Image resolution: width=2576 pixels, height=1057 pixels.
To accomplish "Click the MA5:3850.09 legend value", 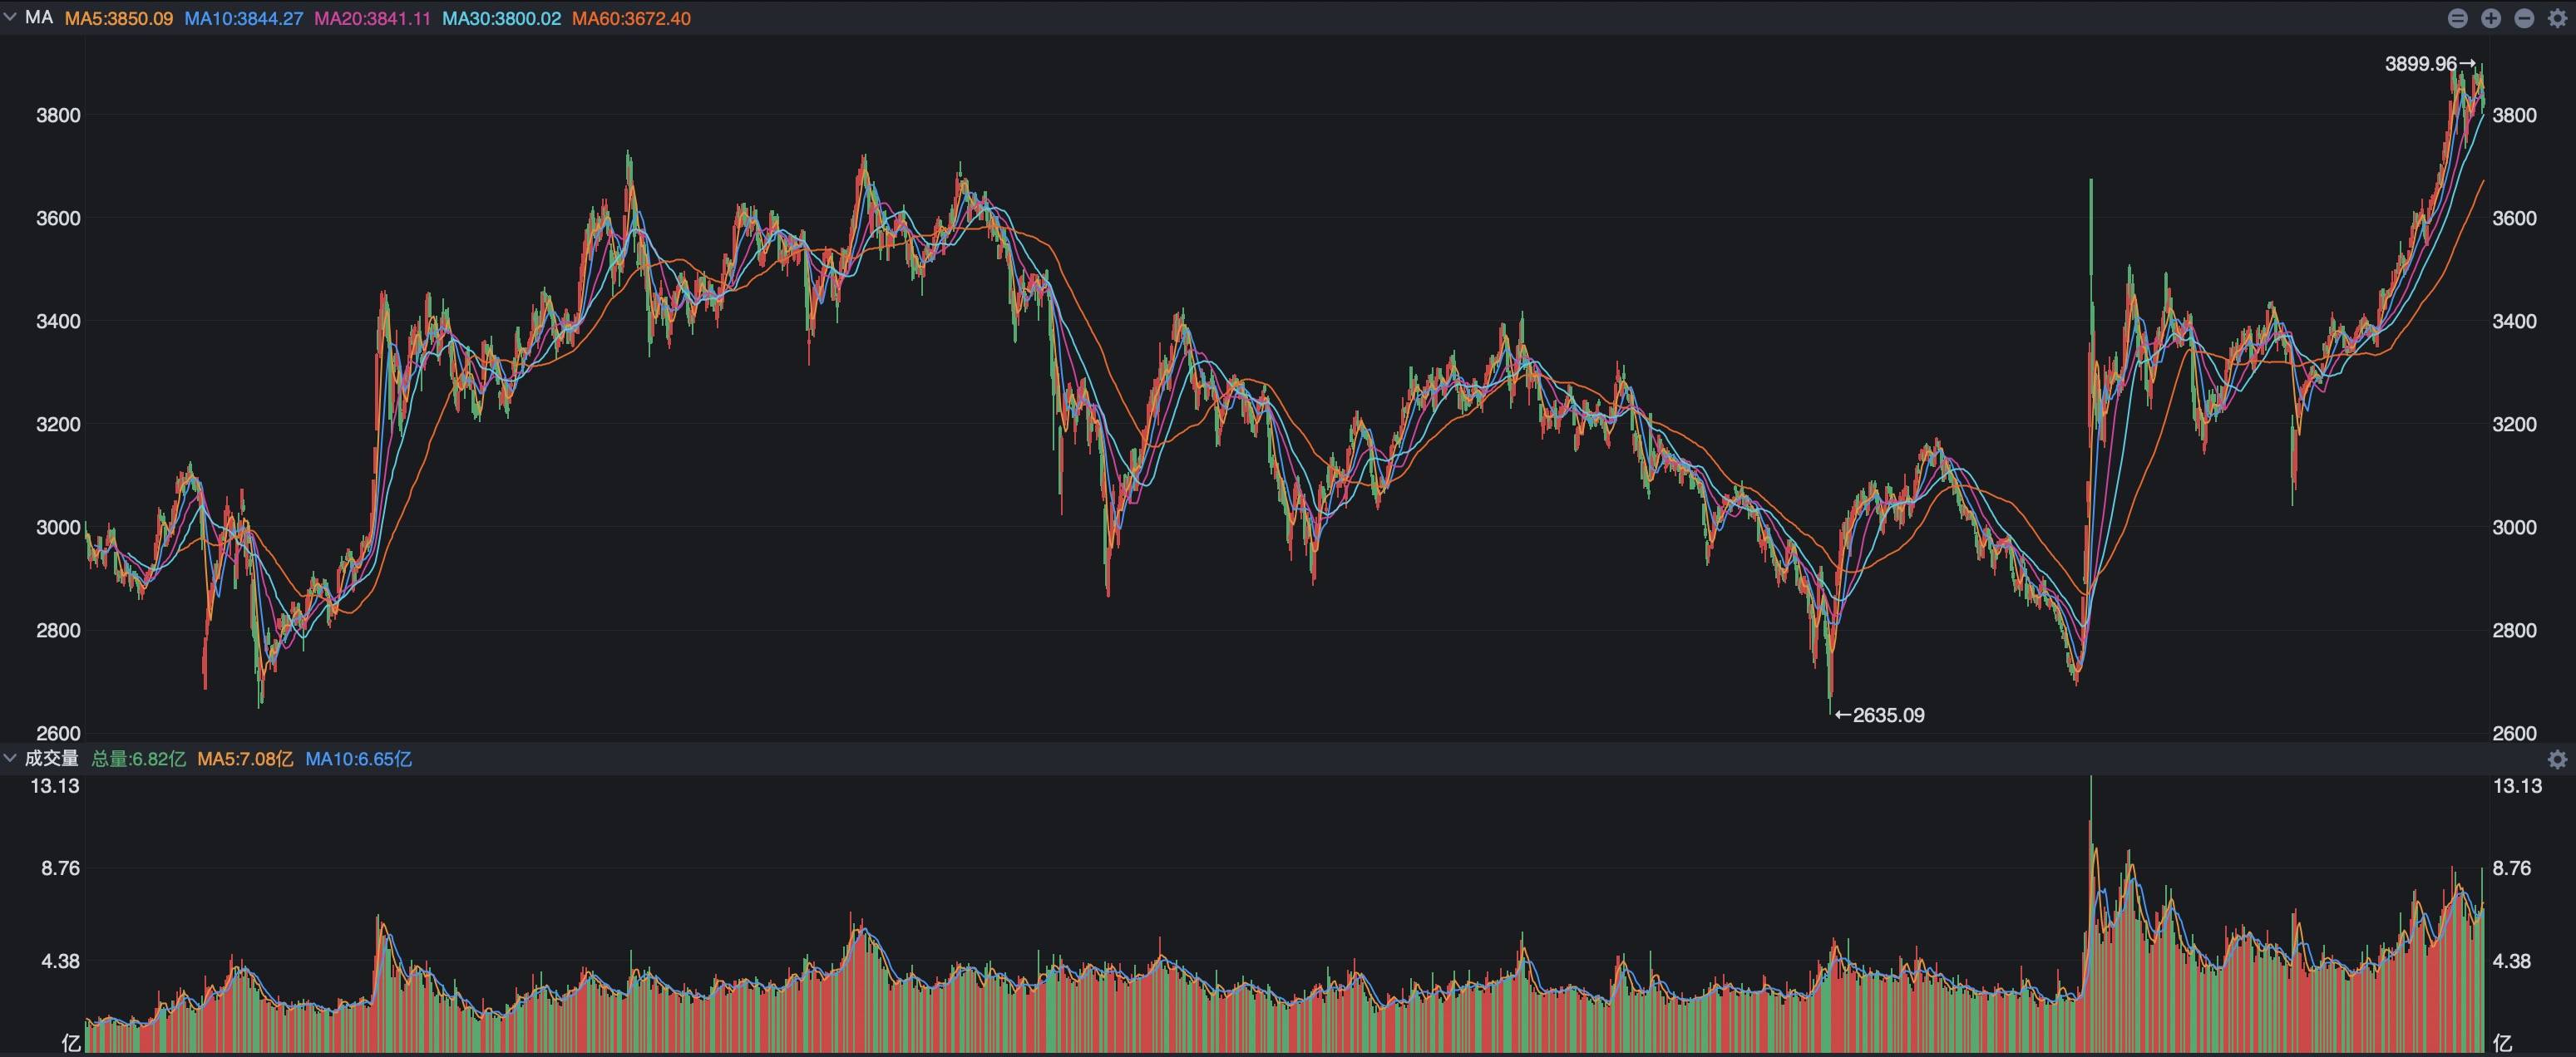I will (119, 19).
